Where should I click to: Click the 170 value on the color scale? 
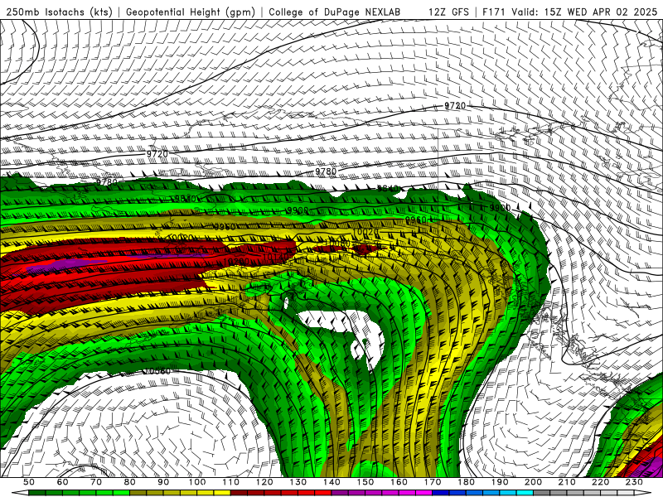click(x=432, y=482)
